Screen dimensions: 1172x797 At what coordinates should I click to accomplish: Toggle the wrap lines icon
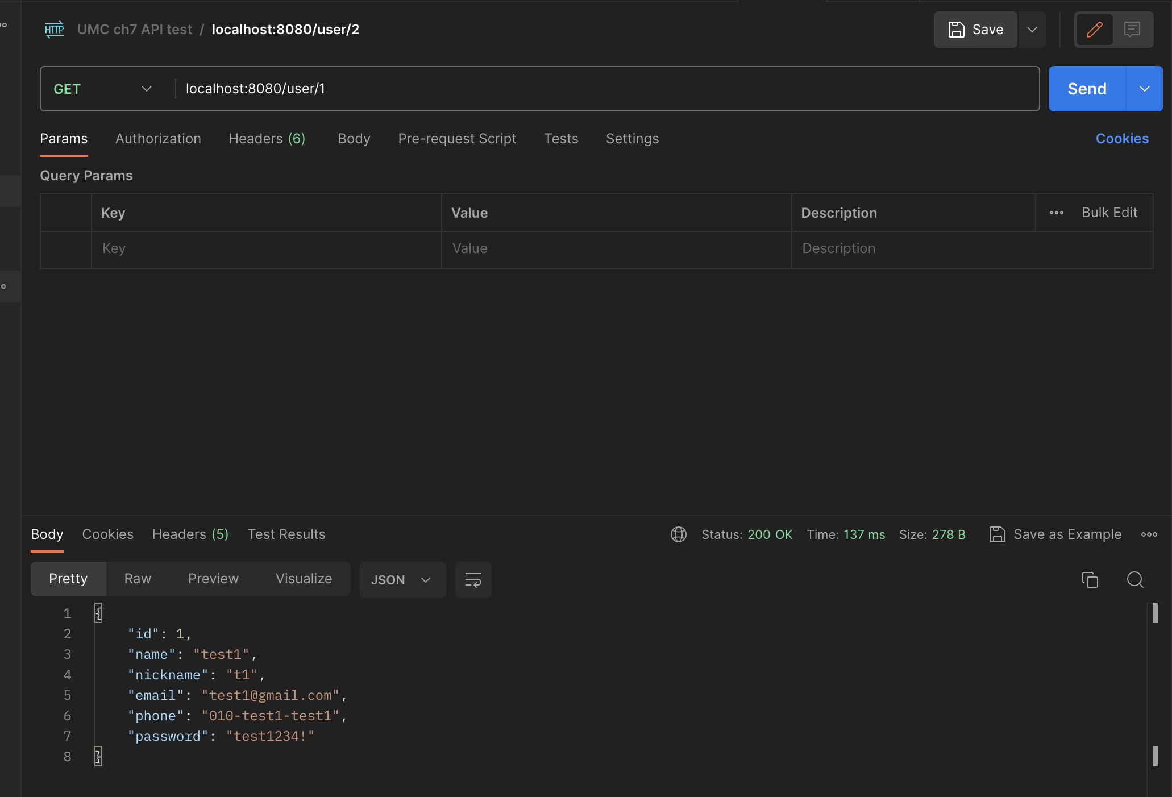(x=473, y=580)
